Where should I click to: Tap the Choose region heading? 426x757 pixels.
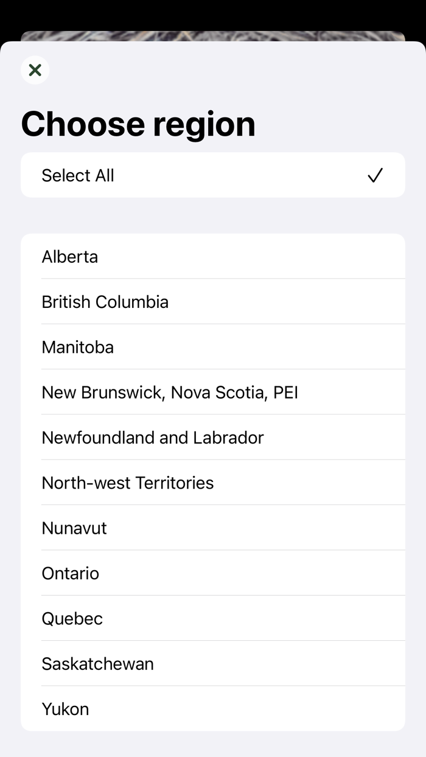138,124
